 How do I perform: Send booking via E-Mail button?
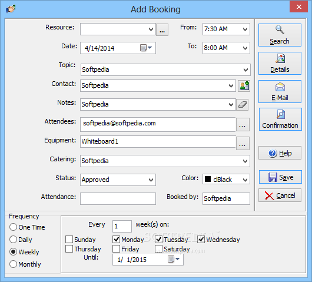(280, 91)
